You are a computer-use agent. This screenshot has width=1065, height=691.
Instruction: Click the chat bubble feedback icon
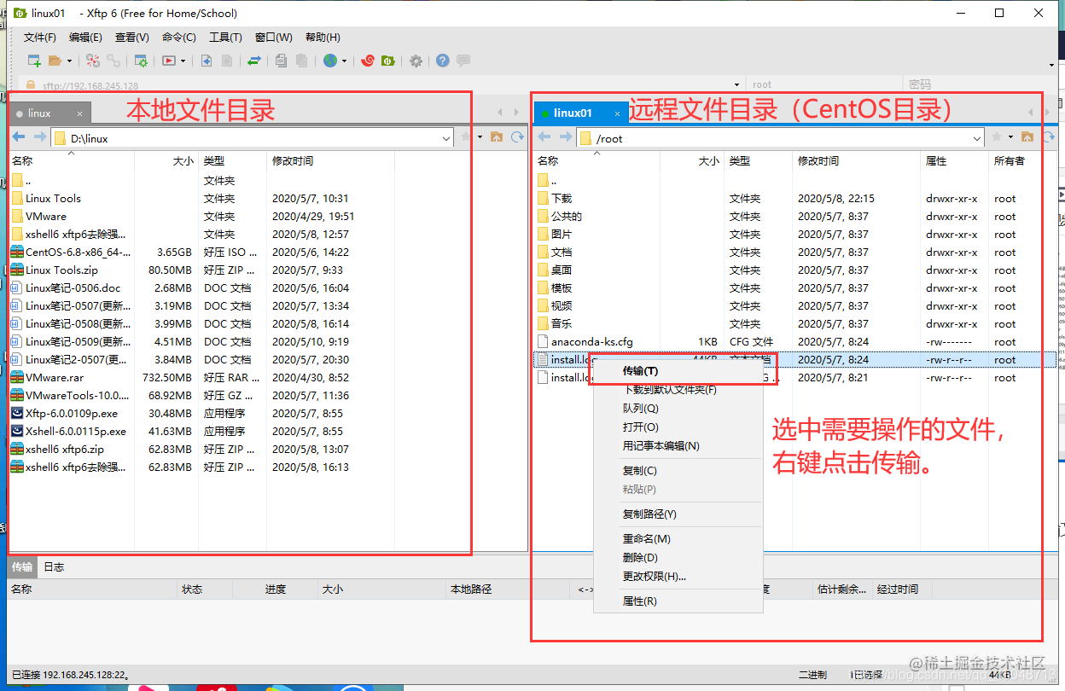[463, 61]
